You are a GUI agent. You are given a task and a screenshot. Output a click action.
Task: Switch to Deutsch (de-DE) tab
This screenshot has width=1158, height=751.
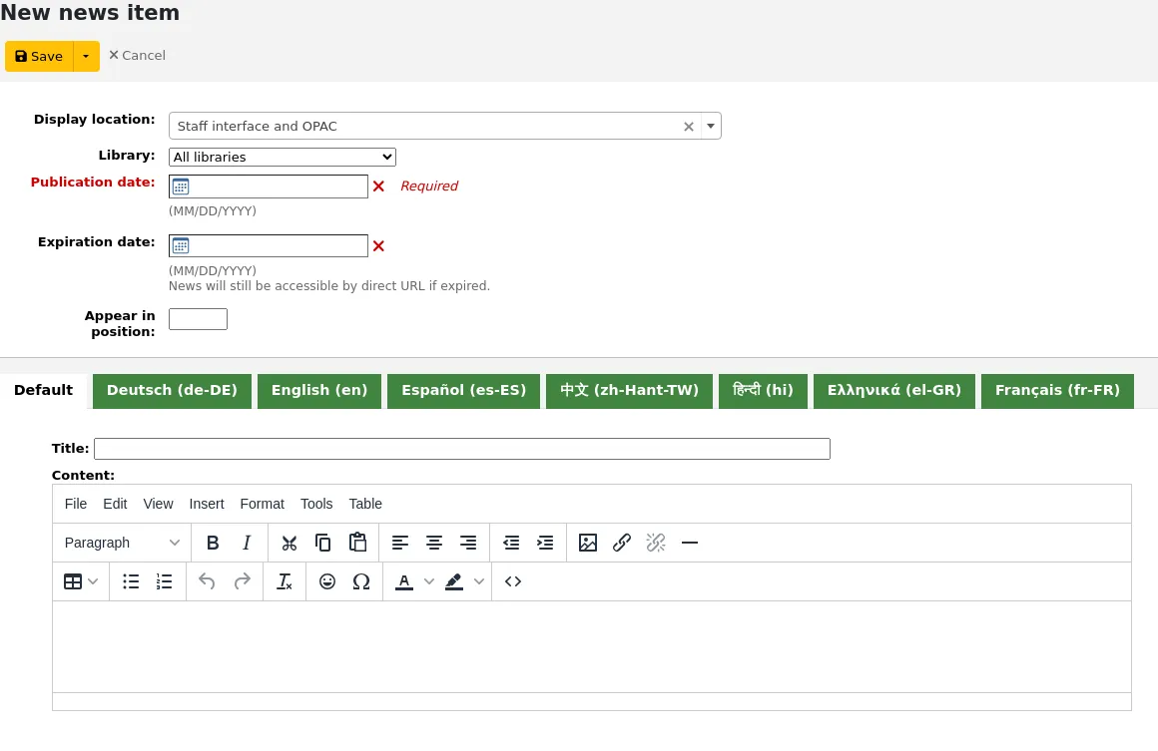pos(172,391)
